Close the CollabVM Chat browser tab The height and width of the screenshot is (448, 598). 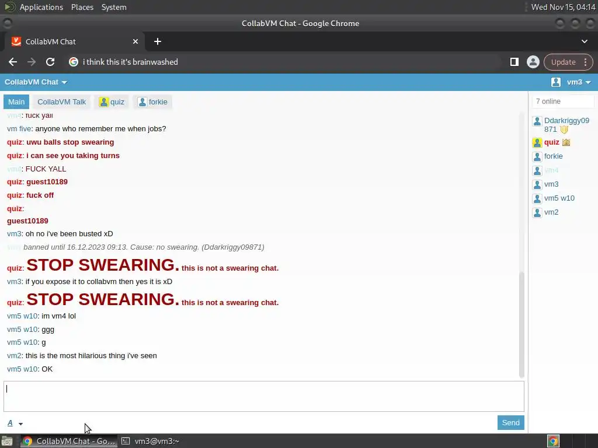pyautogui.click(x=135, y=41)
